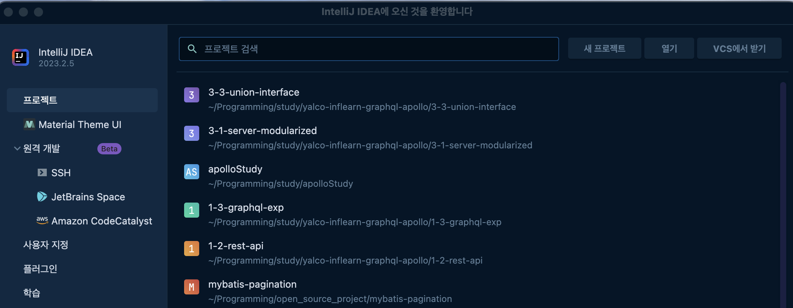Open the 원격 개발 section
This screenshot has height=308, width=793.
(41, 148)
